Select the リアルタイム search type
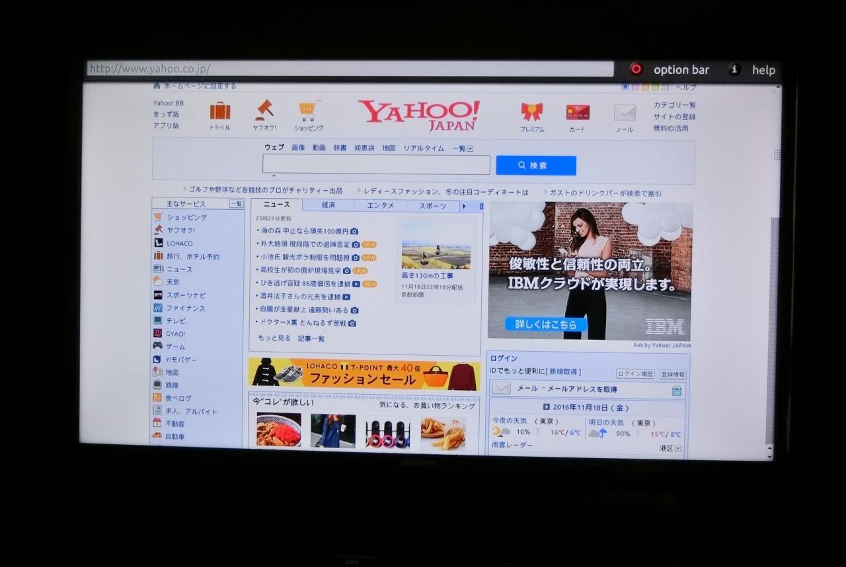The height and width of the screenshot is (567, 846). click(424, 149)
